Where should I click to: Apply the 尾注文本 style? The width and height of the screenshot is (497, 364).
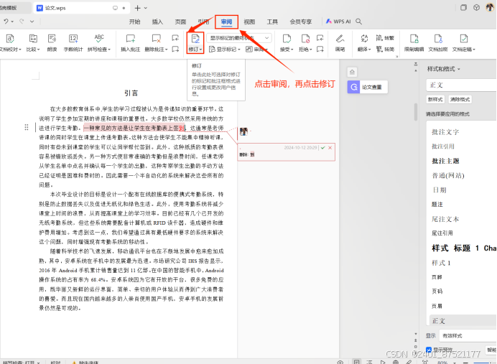[445, 219]
